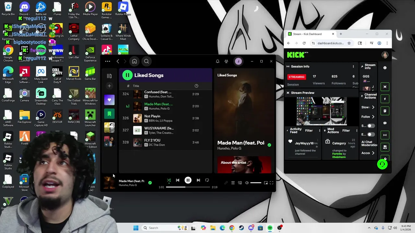
Task: Adjust the Spotify volume slider
Action: pyautogui.click(x=255, y=183)
